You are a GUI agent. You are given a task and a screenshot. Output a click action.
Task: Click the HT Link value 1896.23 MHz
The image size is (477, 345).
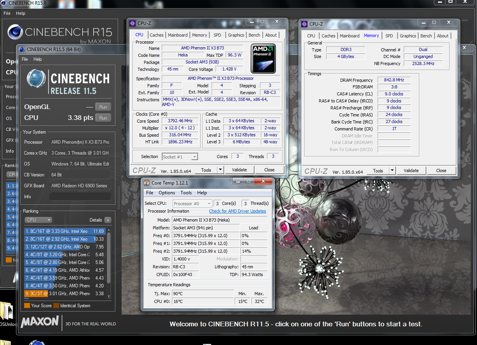click(x=181, y=142)
